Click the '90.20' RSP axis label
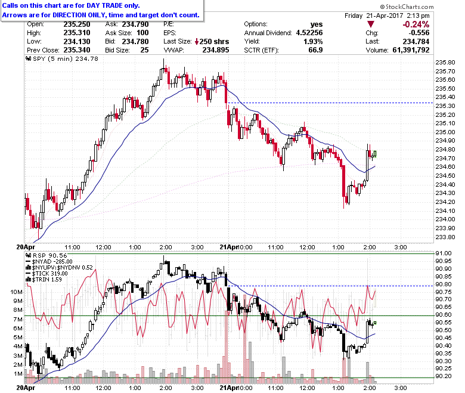The height and width of the screenshot is (393, 465). point(444,376)
